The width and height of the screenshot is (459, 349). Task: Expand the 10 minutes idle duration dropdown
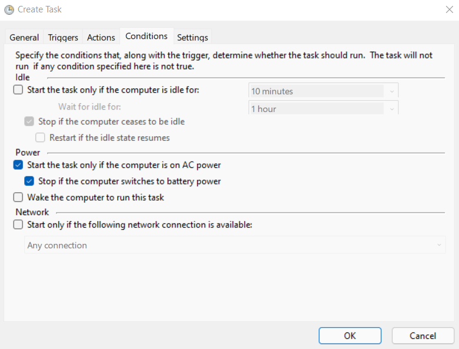pos(323,91)
